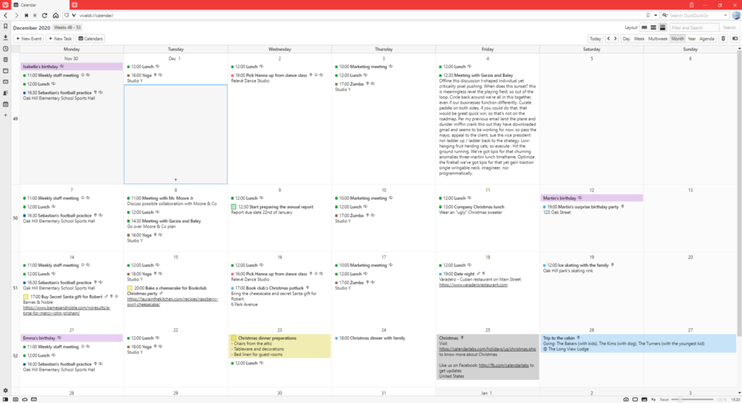
Task: Go forward with the forward arrow
Action: 16,16
